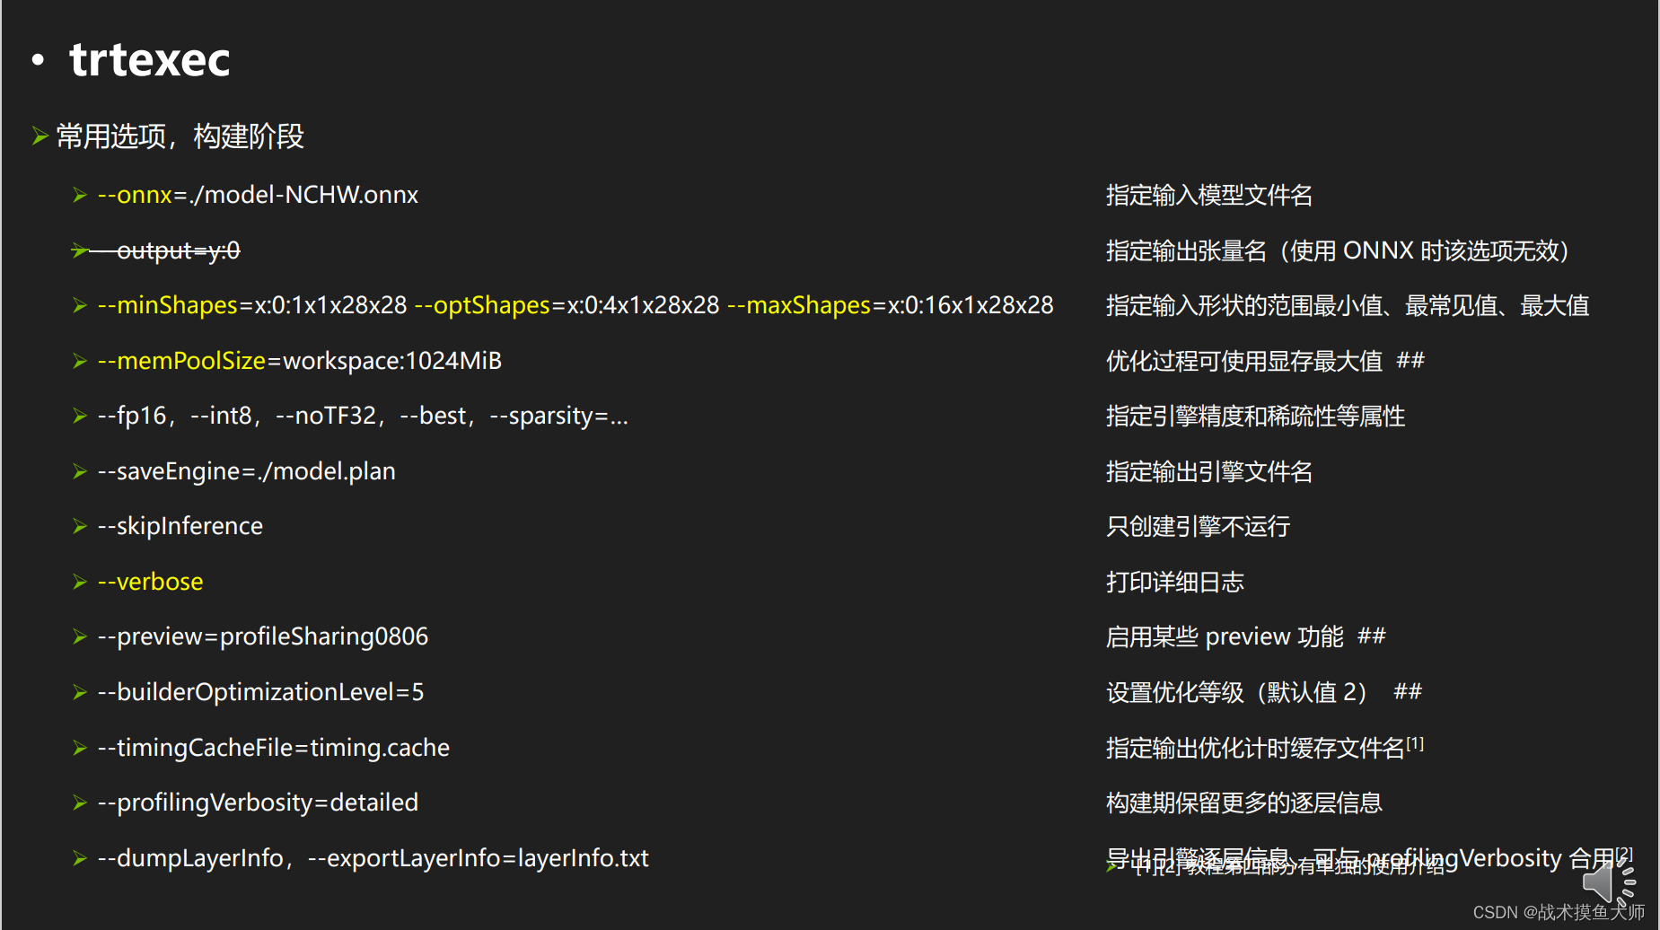Click the white bullet before trtexec title

point(36,59)
